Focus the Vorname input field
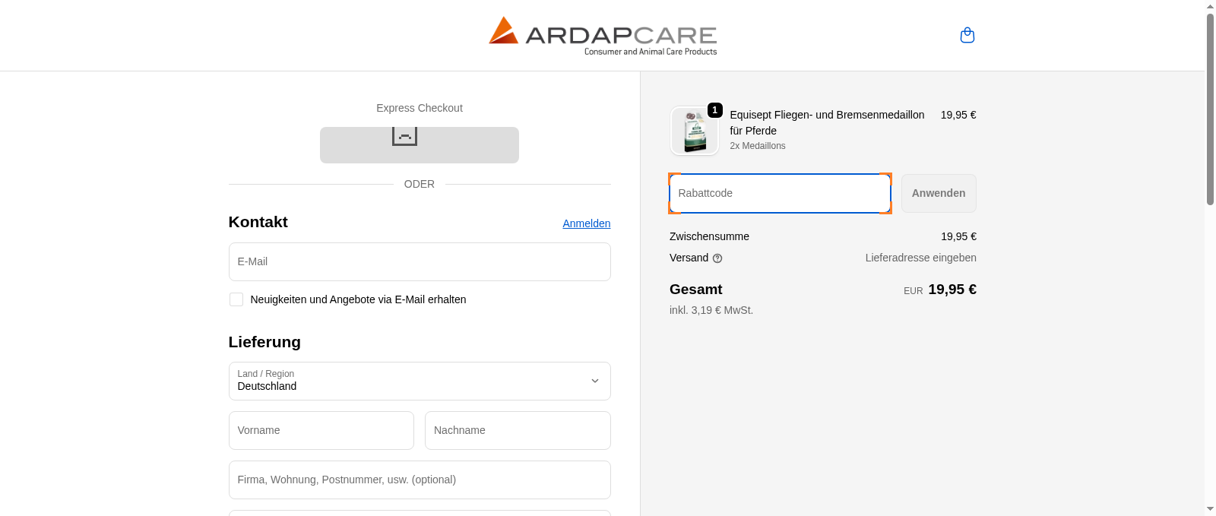Viewport: 1216px width, 516px height. click(x=321, y=430)
